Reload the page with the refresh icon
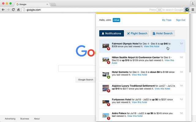 click(13, 9)
